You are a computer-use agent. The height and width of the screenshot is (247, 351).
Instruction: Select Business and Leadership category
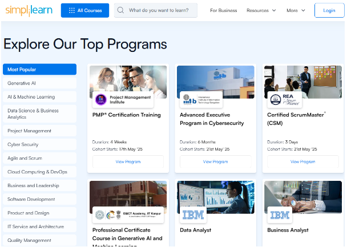click(x=39, y=185)
